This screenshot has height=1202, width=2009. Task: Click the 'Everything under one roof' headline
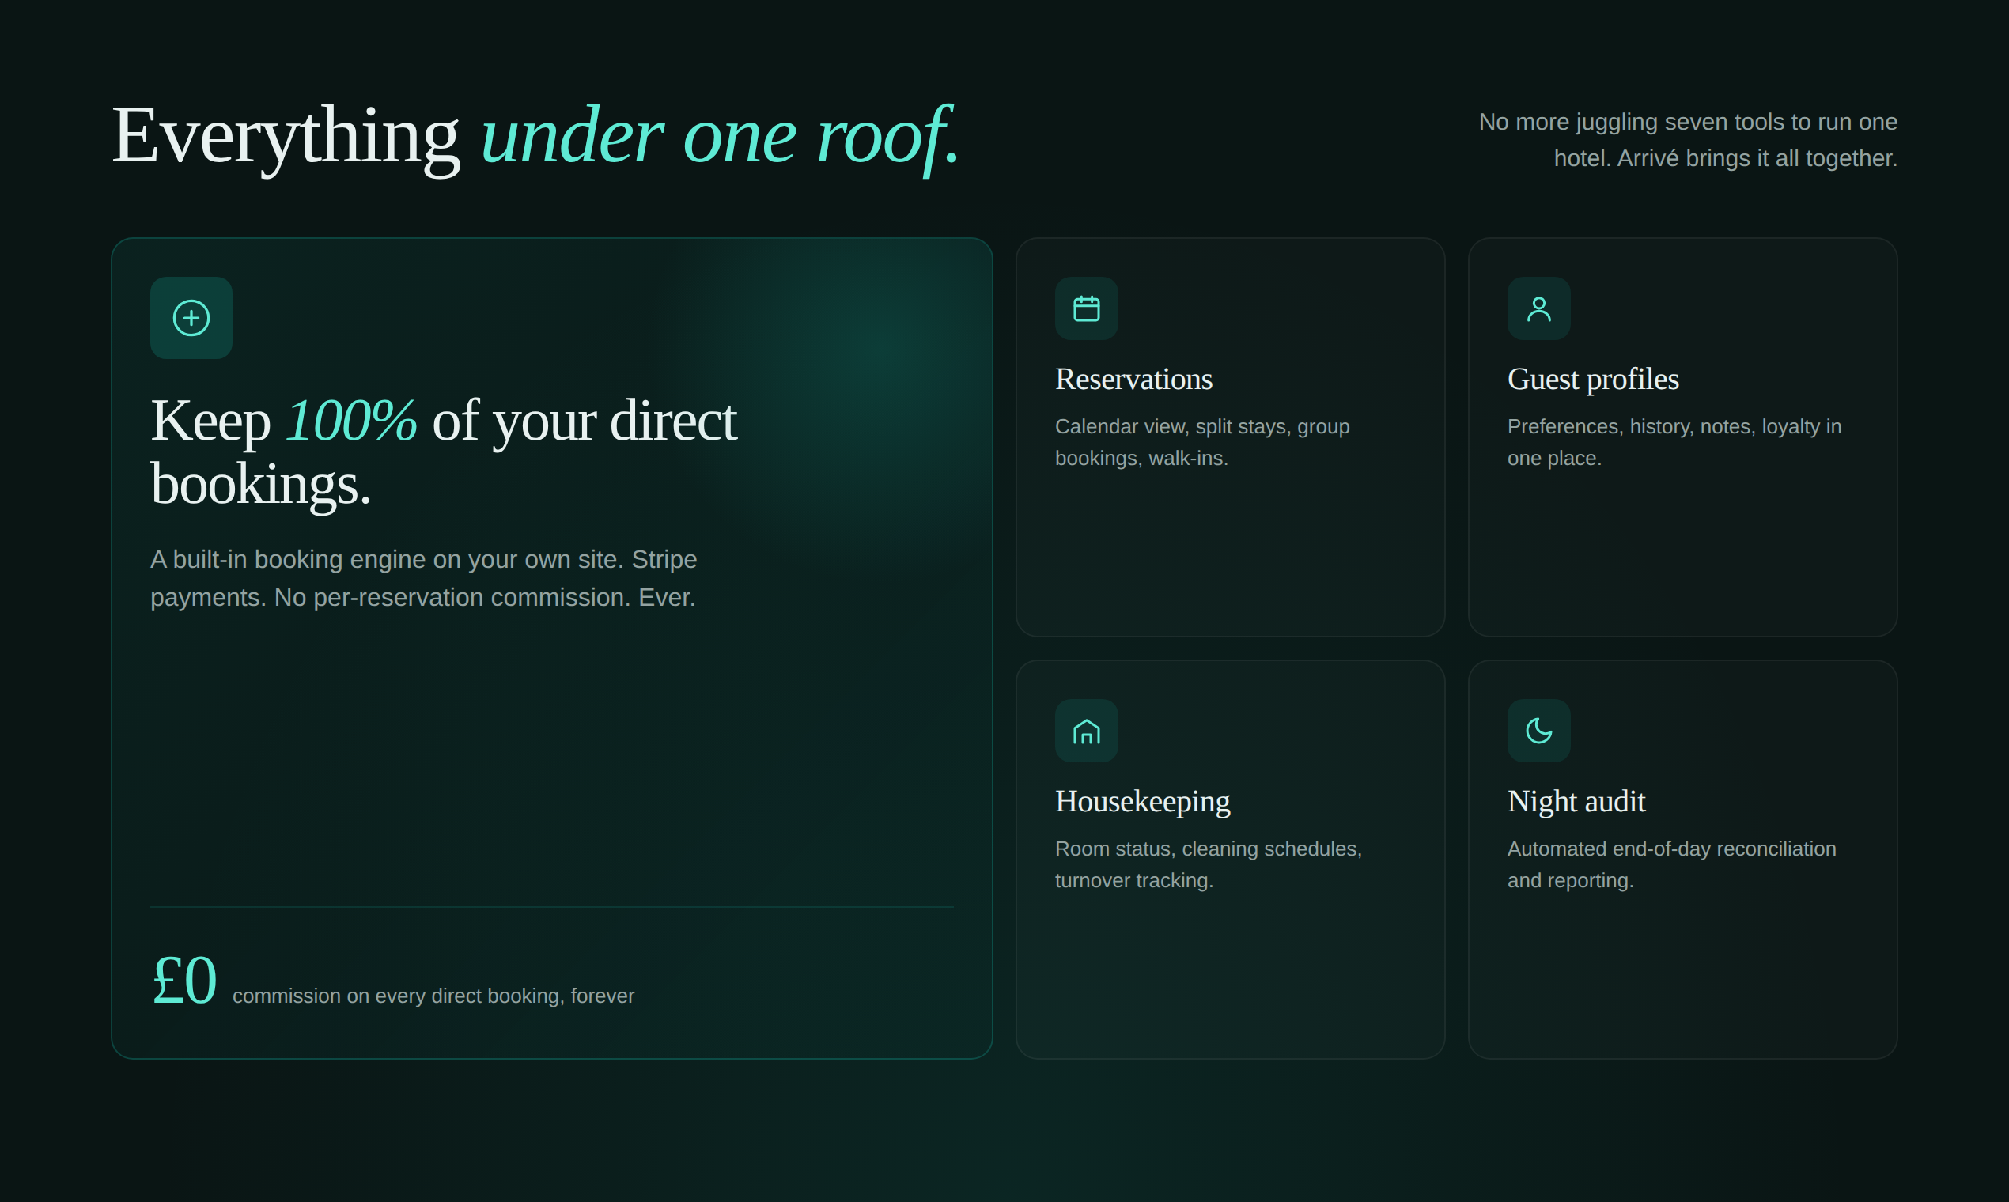[535, 134]
